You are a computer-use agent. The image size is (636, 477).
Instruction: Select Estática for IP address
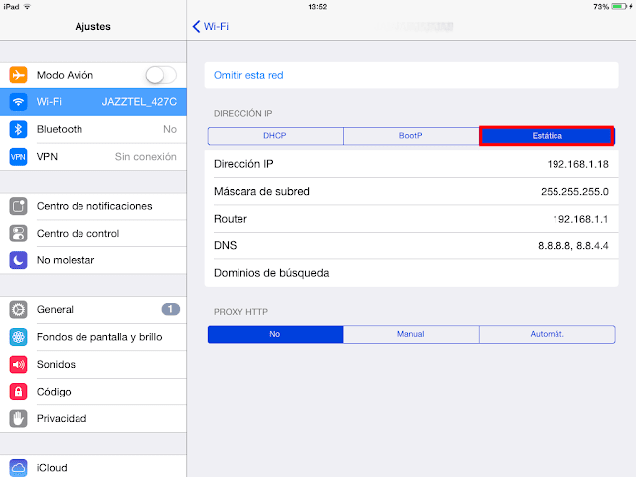(547, 136)
